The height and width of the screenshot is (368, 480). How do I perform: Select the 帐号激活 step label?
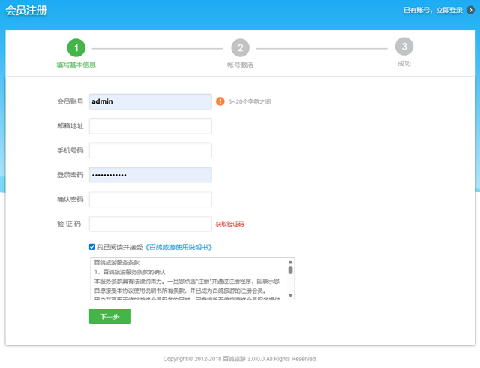[240, 65]
